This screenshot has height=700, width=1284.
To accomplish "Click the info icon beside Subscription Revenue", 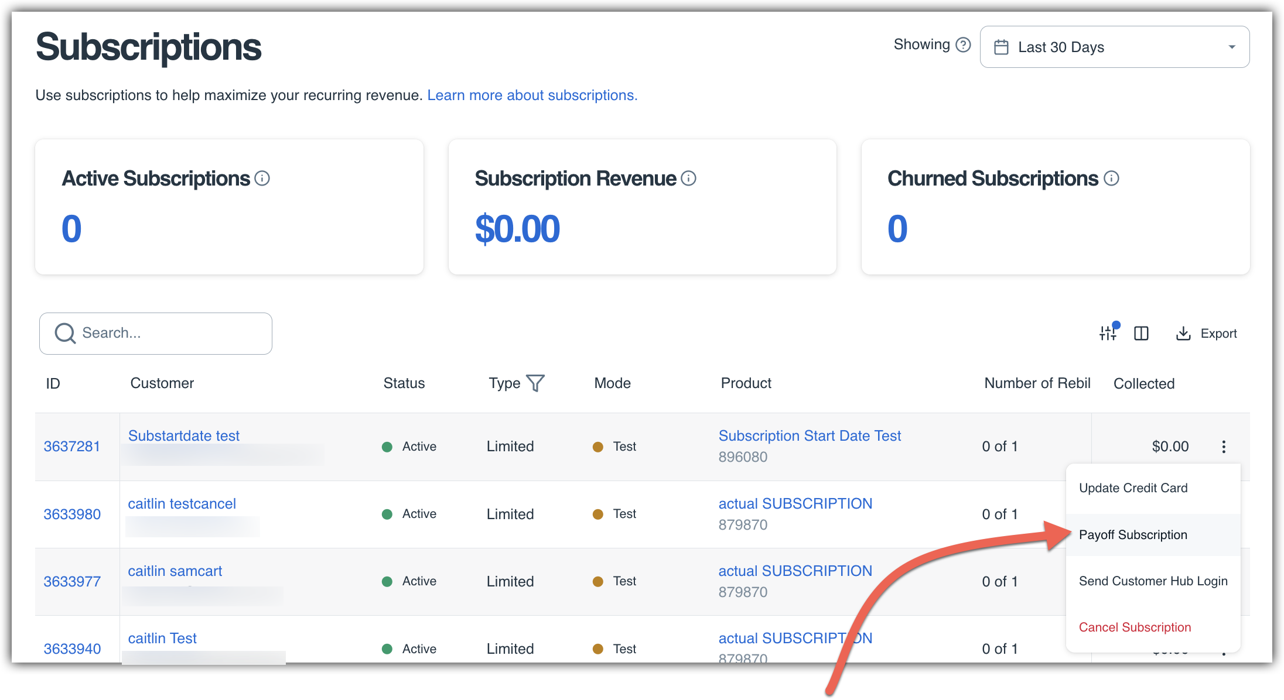I will pyautogui.click(x=689, y=179).
